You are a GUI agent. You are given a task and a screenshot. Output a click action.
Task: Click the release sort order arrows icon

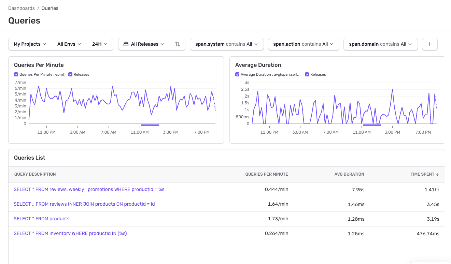(x=177, y=44)
